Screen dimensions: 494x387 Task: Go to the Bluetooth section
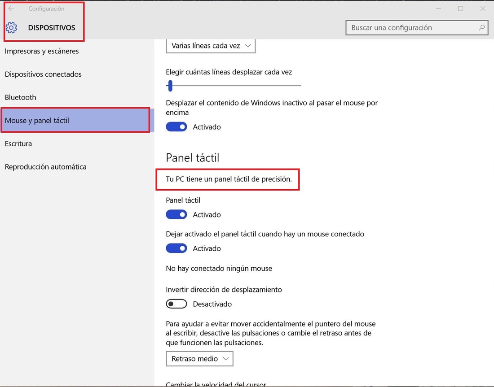77,97
